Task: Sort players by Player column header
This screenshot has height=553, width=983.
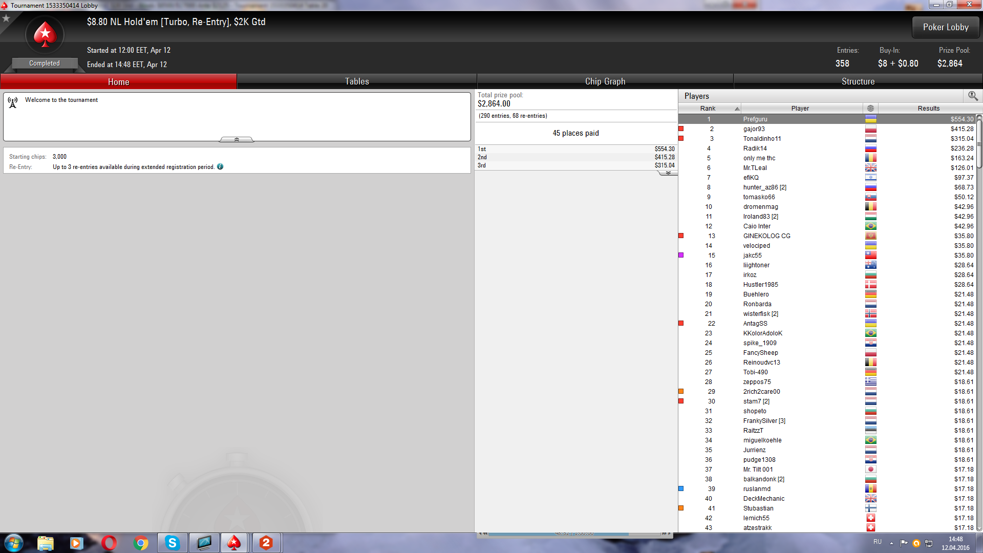Action: (801, 109)
